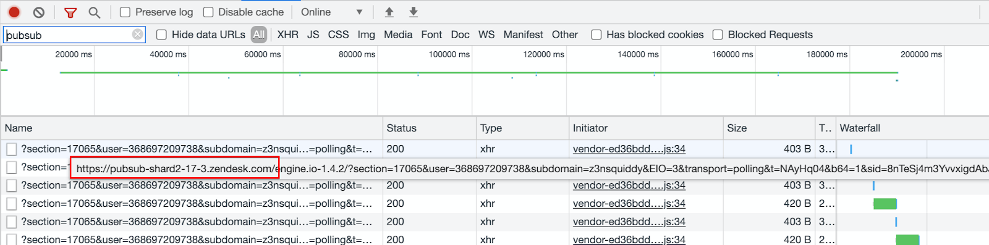Toggle the red filter funnel icon
This screenshot has height=245, width=989.
point(70,12)
